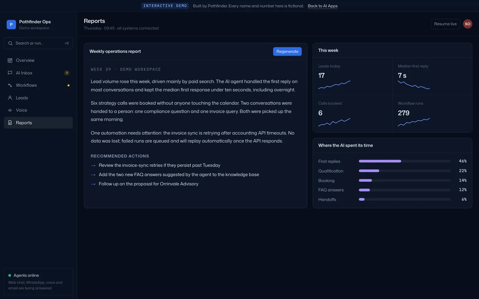Click the 22% Qualification figure
This screenshot has height=299, width=479.
463,171
